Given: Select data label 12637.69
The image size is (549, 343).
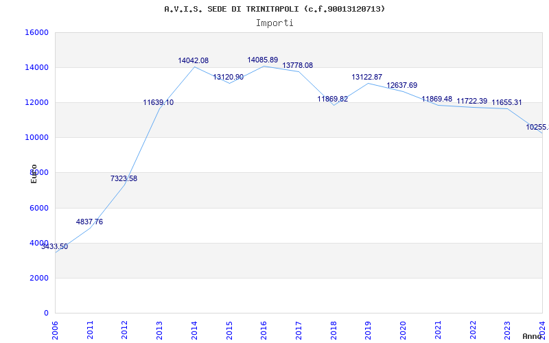Looking at the screenshot, I should tap(402, 86).
